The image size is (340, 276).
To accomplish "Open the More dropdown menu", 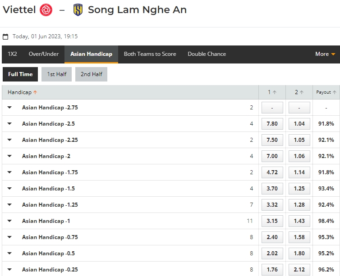I will [325, 54].
